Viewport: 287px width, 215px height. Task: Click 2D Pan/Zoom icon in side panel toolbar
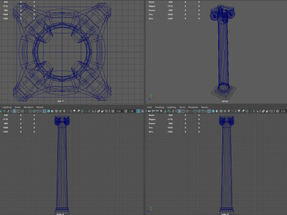coord(169,111)
